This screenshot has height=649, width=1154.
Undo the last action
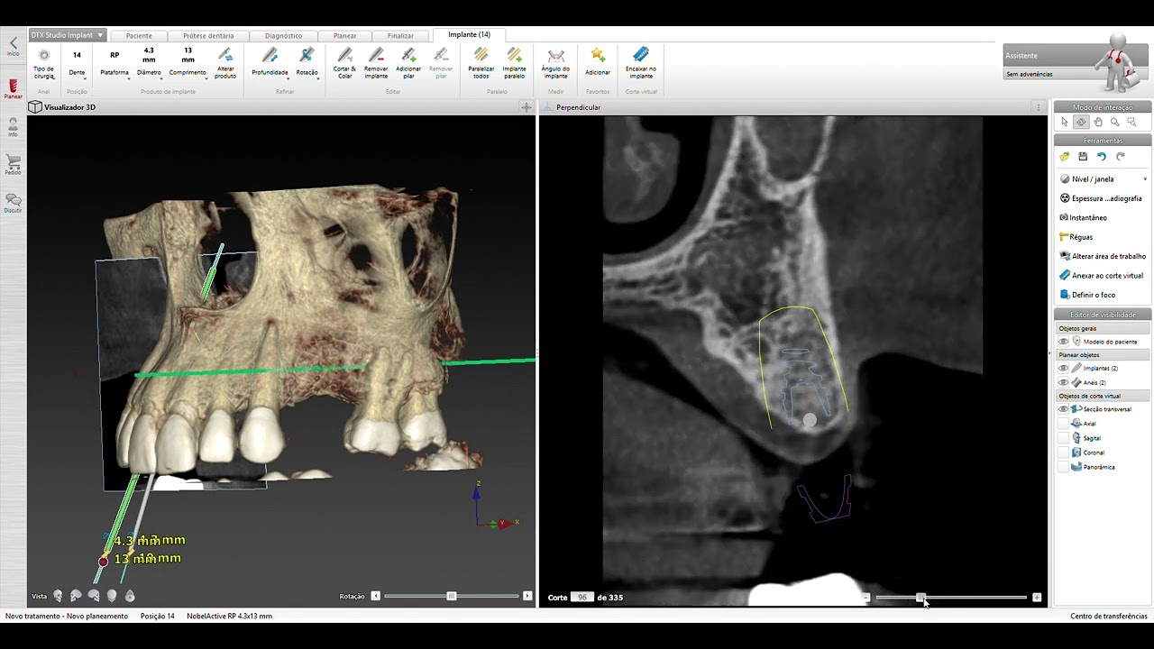point(1102,156)
